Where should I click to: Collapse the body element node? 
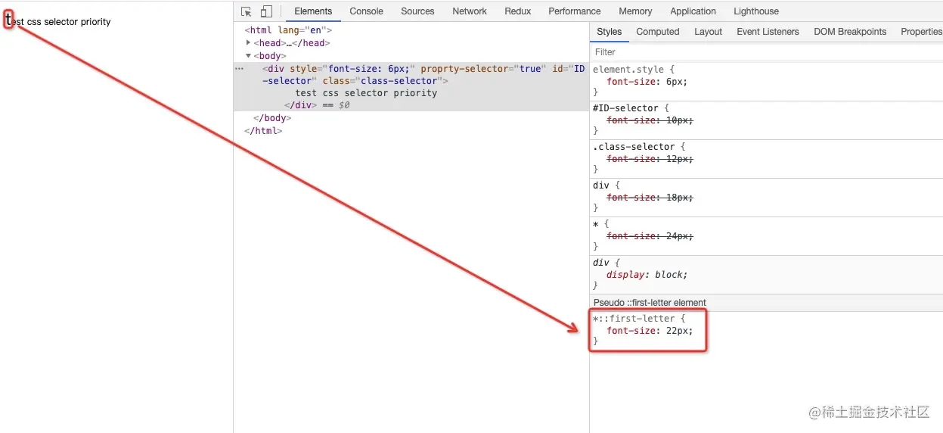point(249,56)
